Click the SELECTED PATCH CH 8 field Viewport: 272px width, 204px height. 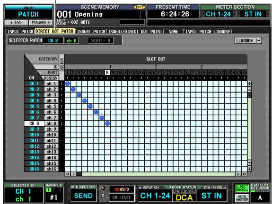coord(53,41)
